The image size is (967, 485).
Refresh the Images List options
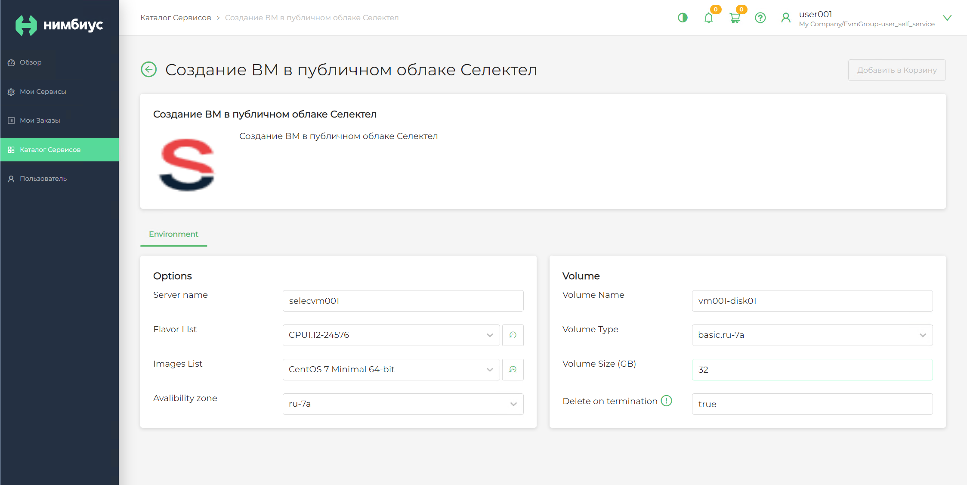pyautogui.click(x=513, y=369)
